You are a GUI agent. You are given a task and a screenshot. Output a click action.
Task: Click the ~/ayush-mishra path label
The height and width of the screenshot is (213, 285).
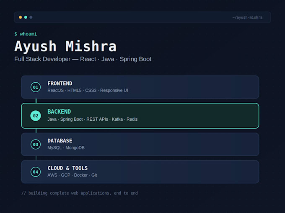pyautogui.click(x=247, y=18)
